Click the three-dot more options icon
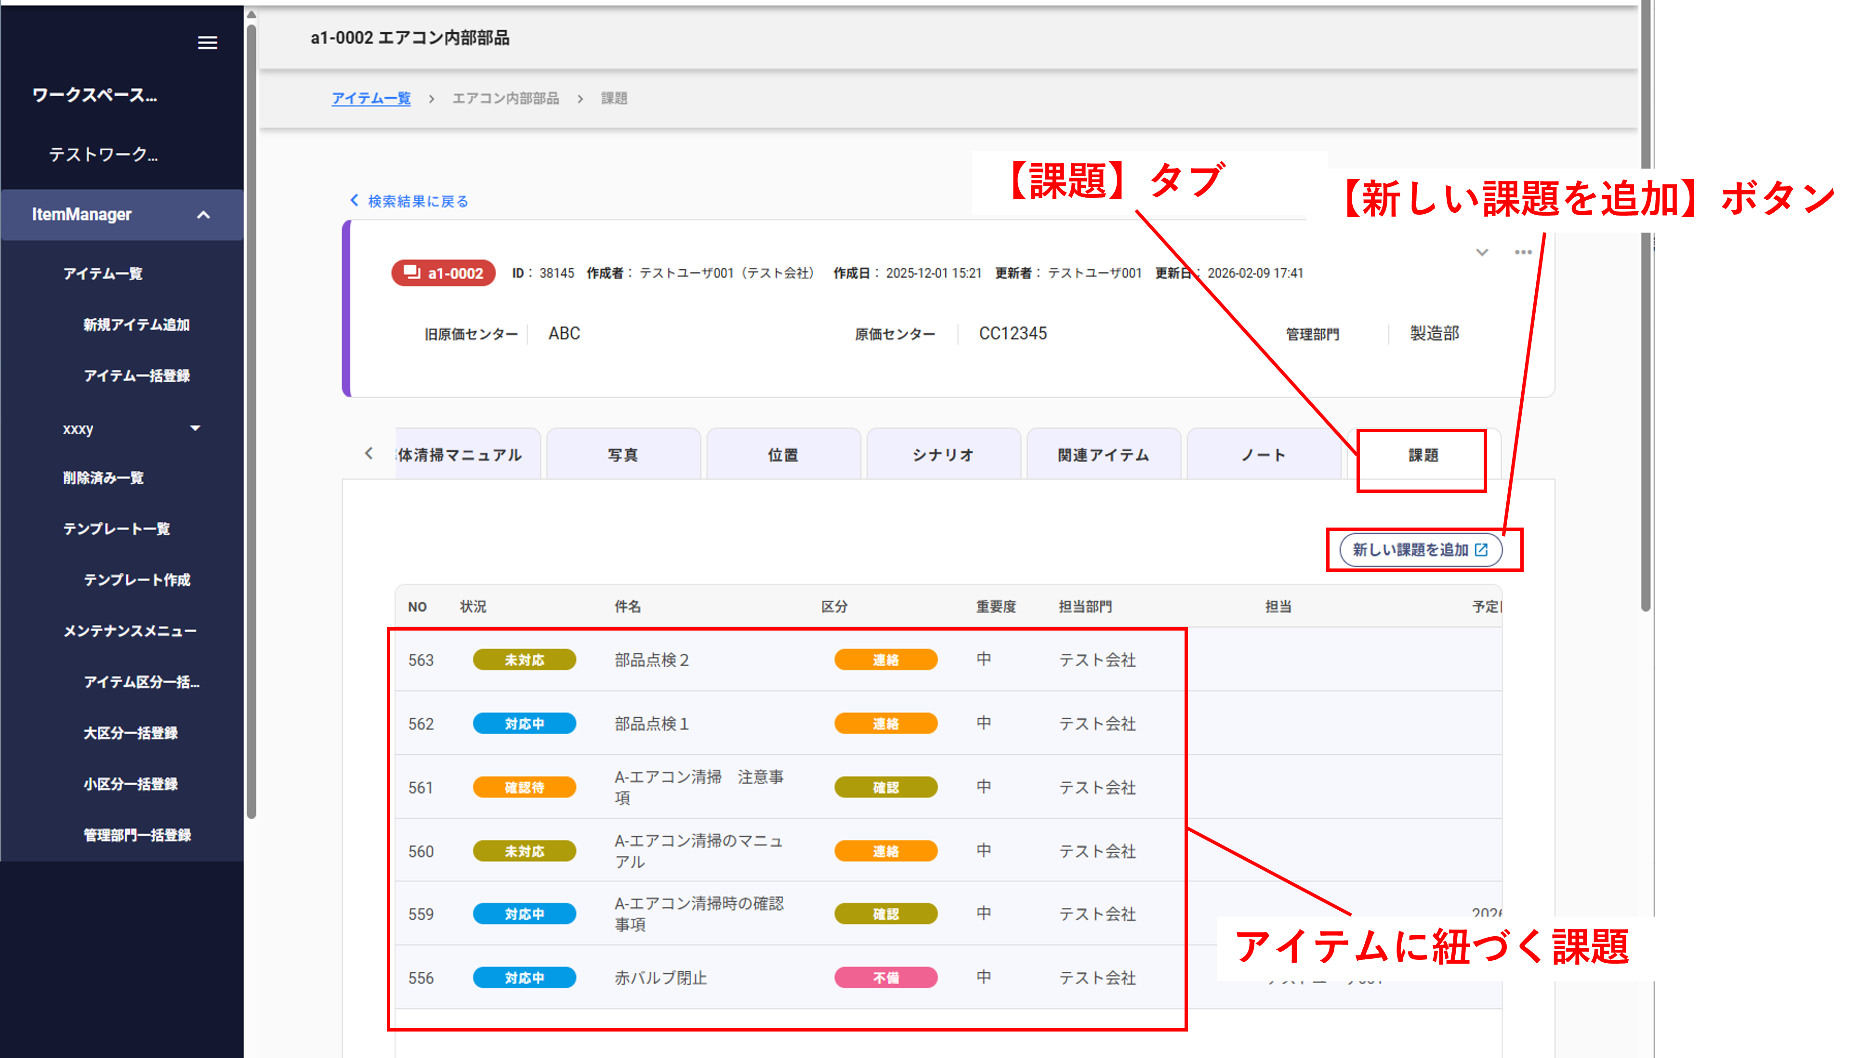This screenshot has width=1871, height=1058. [x=1523, y=252]
